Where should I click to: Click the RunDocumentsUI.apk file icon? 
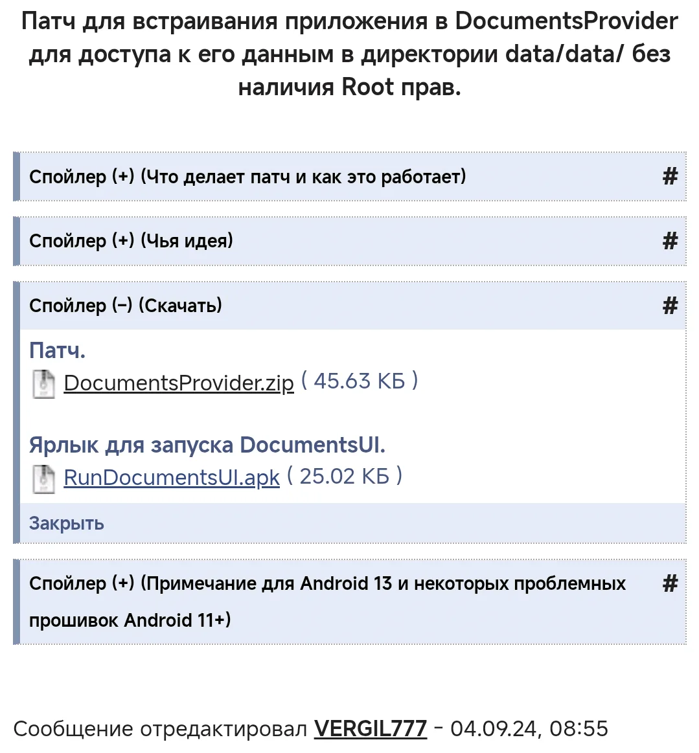43,478
